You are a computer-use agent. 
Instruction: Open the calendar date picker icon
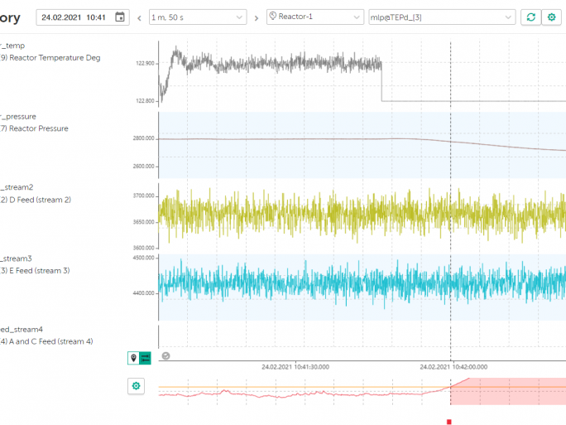tap(120, 17)
